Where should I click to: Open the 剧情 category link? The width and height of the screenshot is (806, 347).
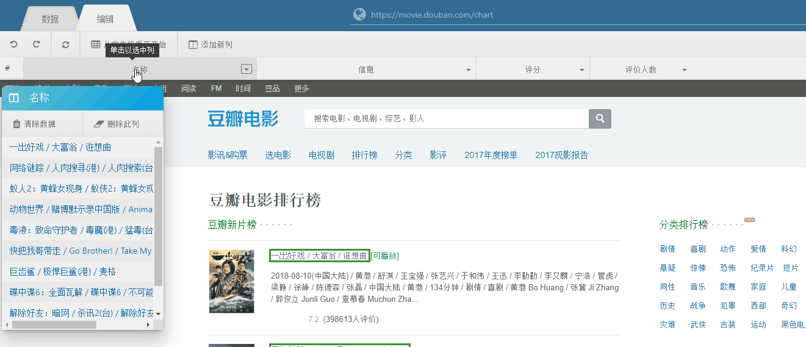[x=667, y=249]
